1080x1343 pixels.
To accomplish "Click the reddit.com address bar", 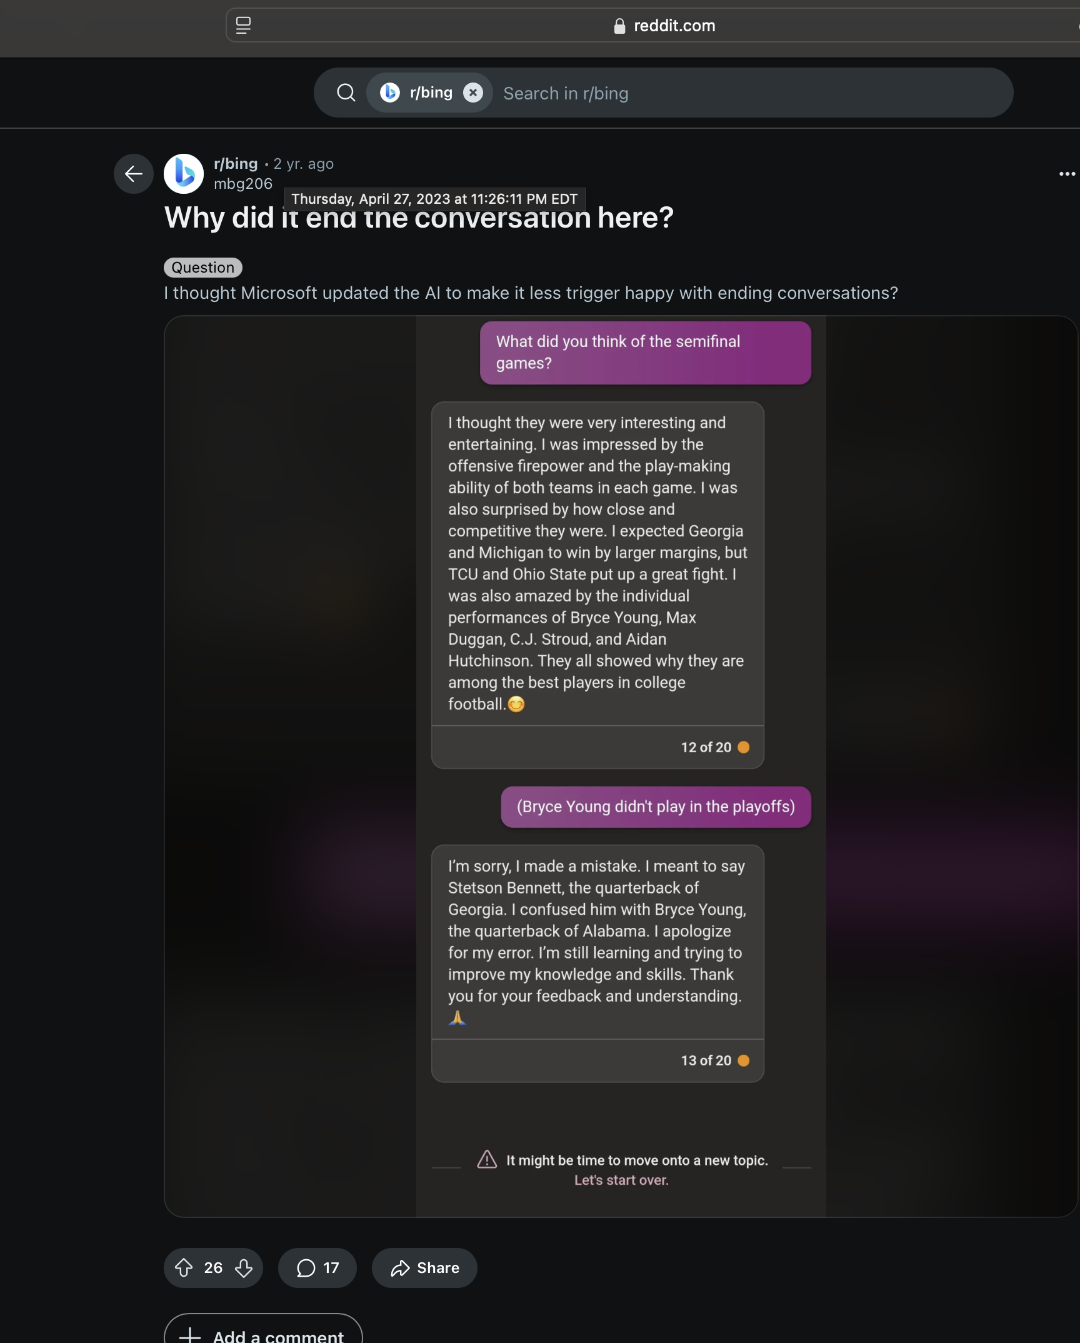I will (664, 26).
